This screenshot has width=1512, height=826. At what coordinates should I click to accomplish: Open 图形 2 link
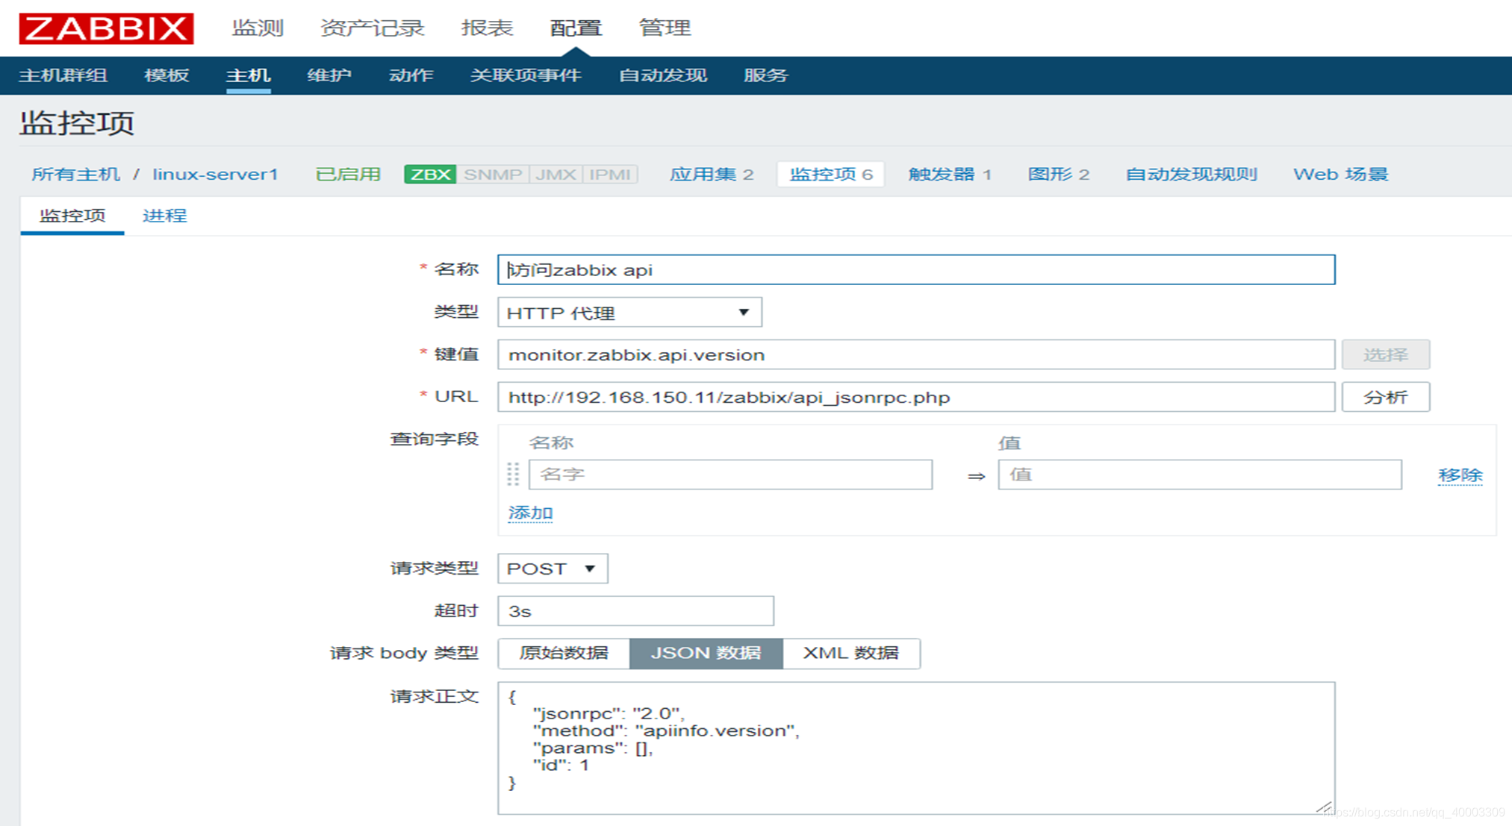tap(1059, 175)
